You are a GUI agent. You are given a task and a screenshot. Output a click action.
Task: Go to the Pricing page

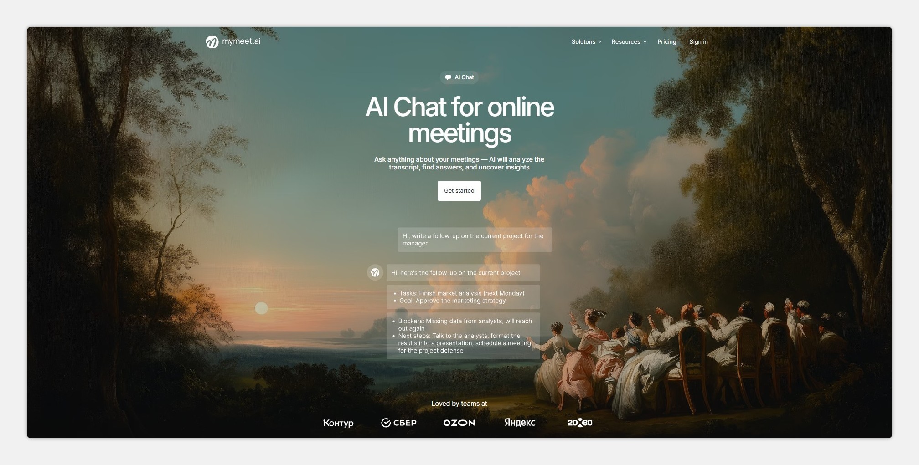click(x=666, y=42)
